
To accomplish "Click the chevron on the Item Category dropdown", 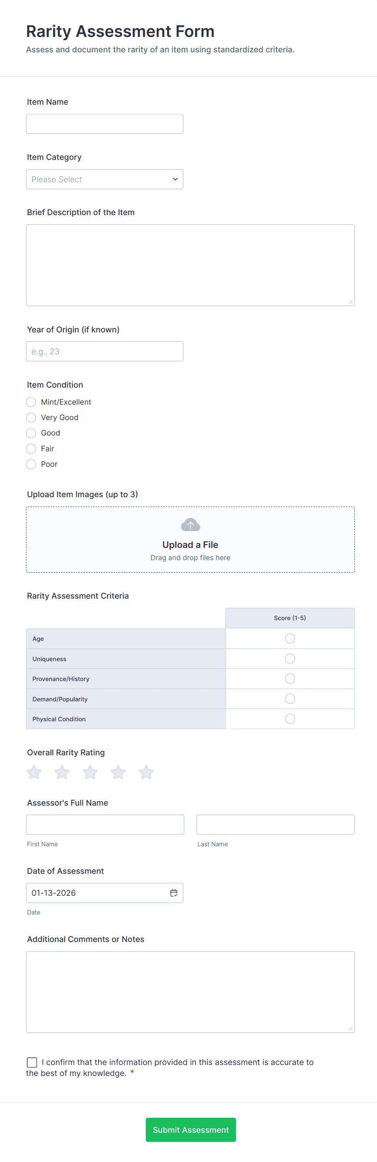I will tap(175, 179).
